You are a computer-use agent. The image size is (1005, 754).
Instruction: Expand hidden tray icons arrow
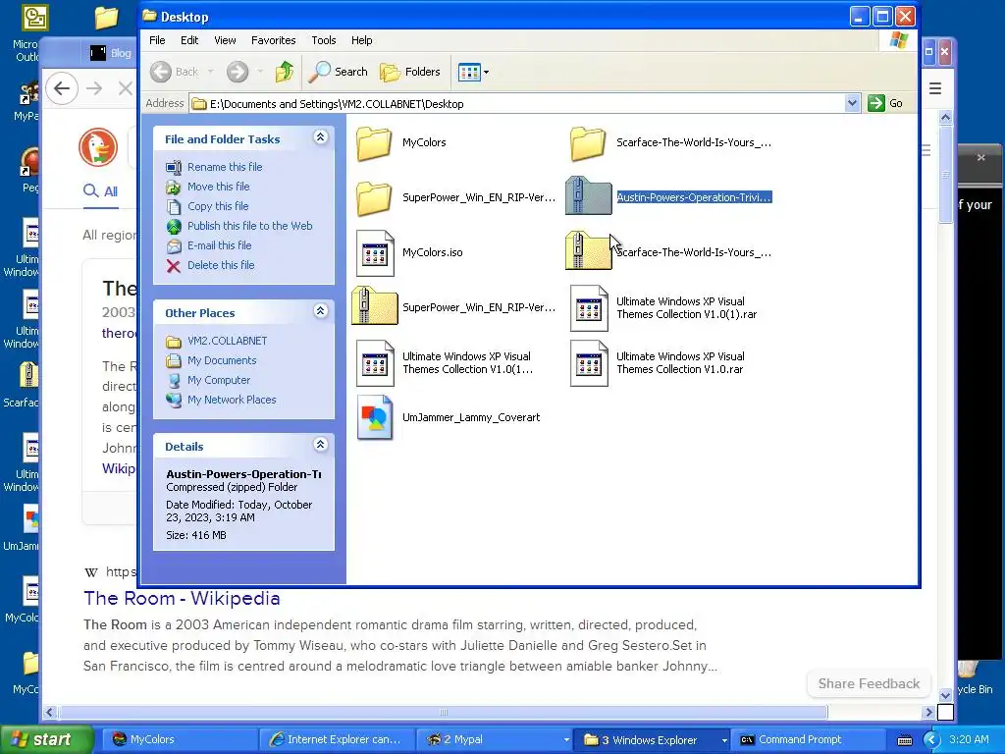point(931,740)
